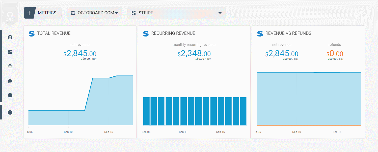Click Sep 15 axis label in Total Revenue

pyautogui.click(x=109, y=132)
